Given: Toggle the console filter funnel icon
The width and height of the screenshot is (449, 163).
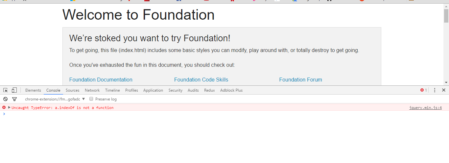Looking at the screenshot, I should point(14,99).
